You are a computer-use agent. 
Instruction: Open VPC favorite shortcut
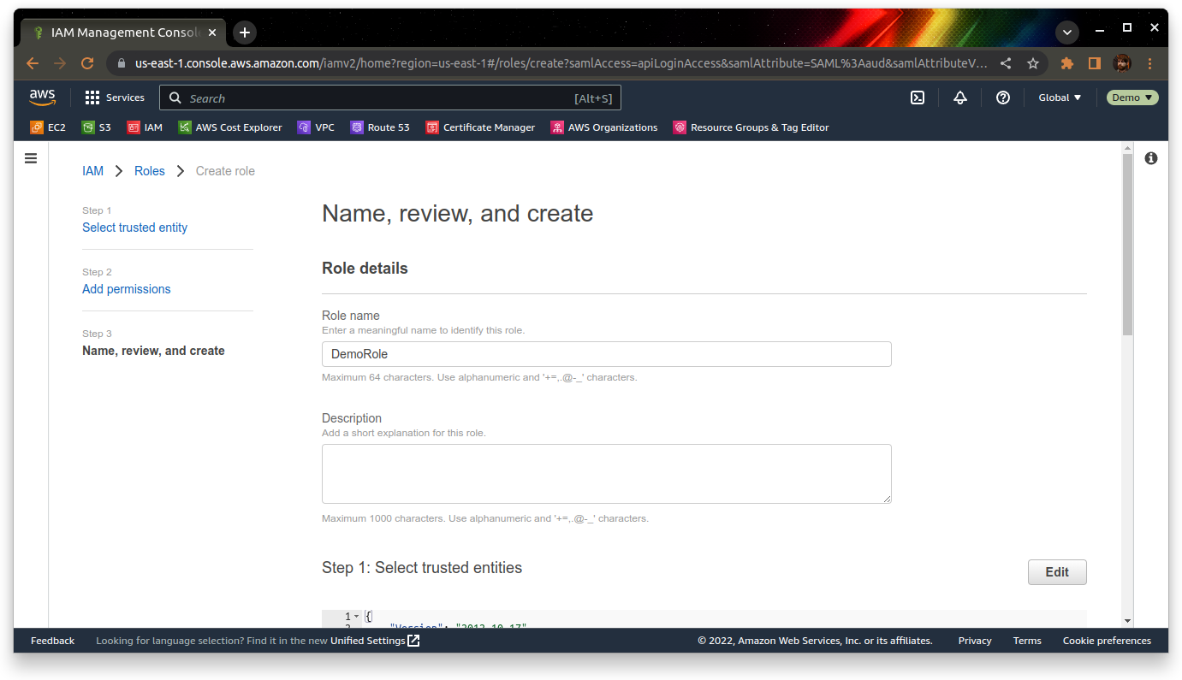pyautogui.click(x=316, y=127)
